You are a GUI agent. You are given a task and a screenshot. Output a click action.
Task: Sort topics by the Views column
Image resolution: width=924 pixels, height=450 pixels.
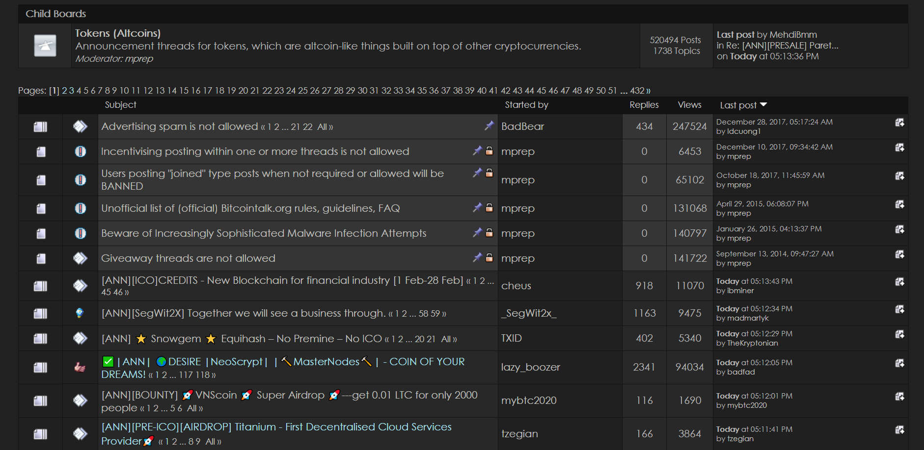pyautogui.click(x=689, y=104)
